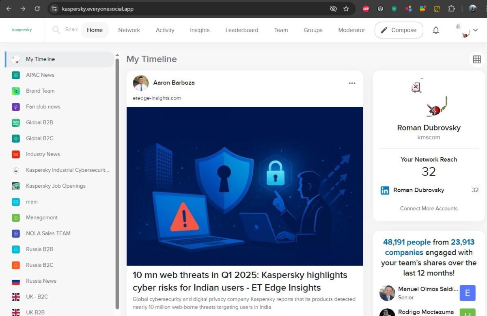The width and height of the screenshot is (487, 316).
Task: Click the ABP extension icon
Action: (366, 9)
